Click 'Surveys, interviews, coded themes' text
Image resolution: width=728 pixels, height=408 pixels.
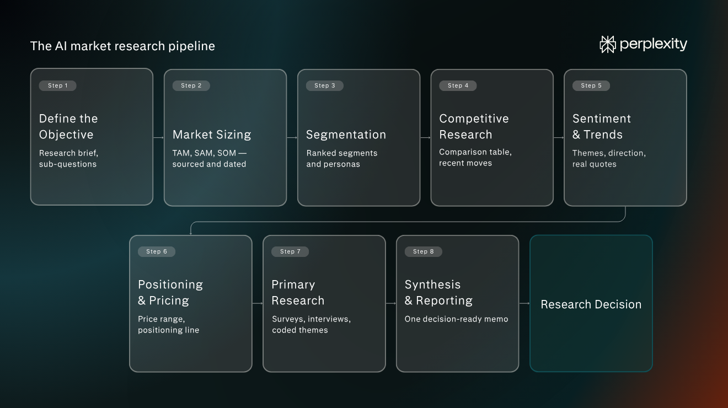click(x=311, y=324)
